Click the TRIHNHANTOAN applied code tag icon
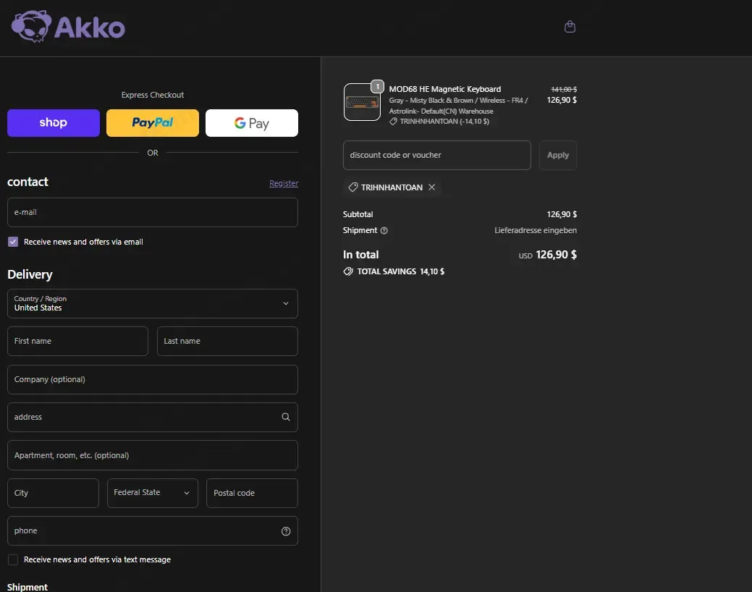Screen dimensions: 752x592 (x=353, y=187)
